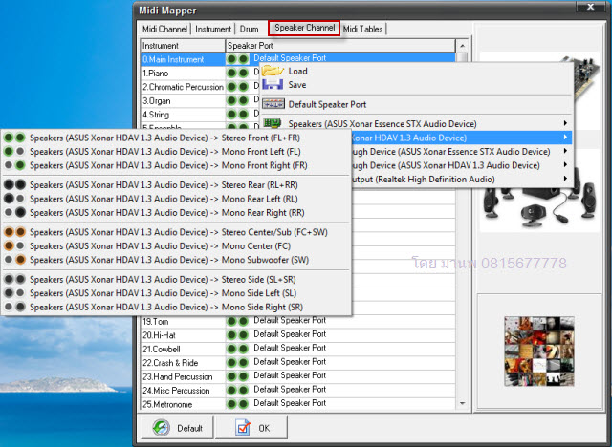This screenshot has width=612, height=447.
Task: Click the Default button
Action: click(178, 428)
